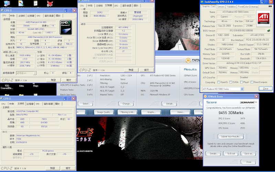This screenshot has height=172, width=275.
Task: Click the VSO ConvertXto desktop label
Action: click(x=7, y=87)
